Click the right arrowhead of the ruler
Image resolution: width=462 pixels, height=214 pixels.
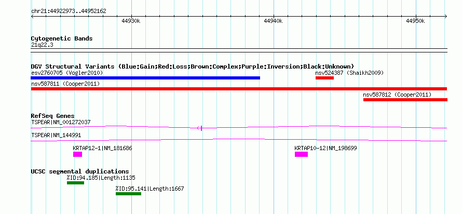446,17
